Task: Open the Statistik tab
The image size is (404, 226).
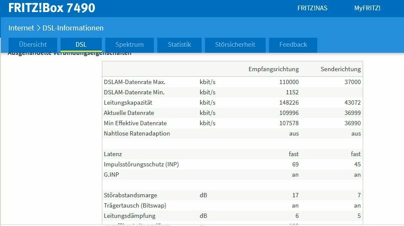Action: pyautogui.click(x=179, y=45)
